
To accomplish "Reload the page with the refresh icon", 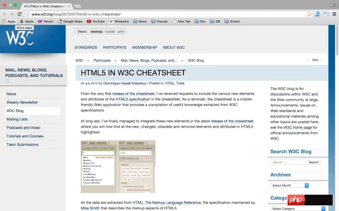I will (19, 14).
